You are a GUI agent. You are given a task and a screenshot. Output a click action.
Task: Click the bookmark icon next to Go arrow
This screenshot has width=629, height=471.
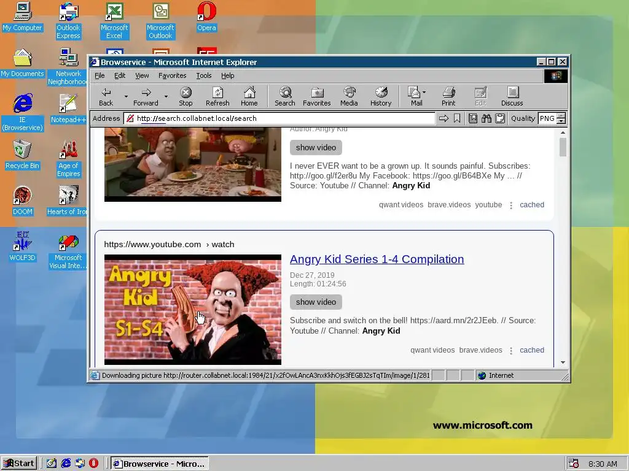457,118
